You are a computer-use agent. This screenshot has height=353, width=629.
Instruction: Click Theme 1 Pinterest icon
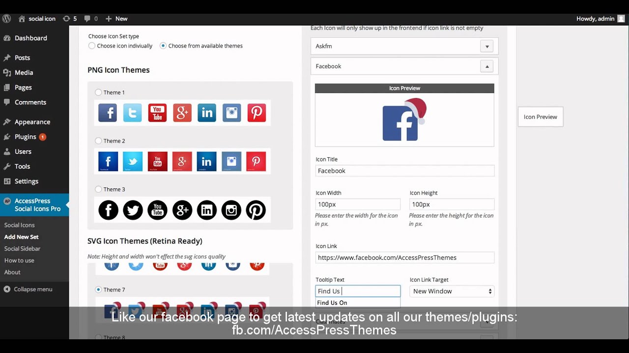tap(257, 113)
